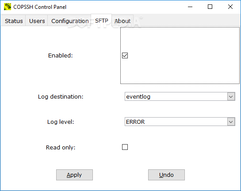Go to the Configuration tab
241x191 pixels.
70,21
